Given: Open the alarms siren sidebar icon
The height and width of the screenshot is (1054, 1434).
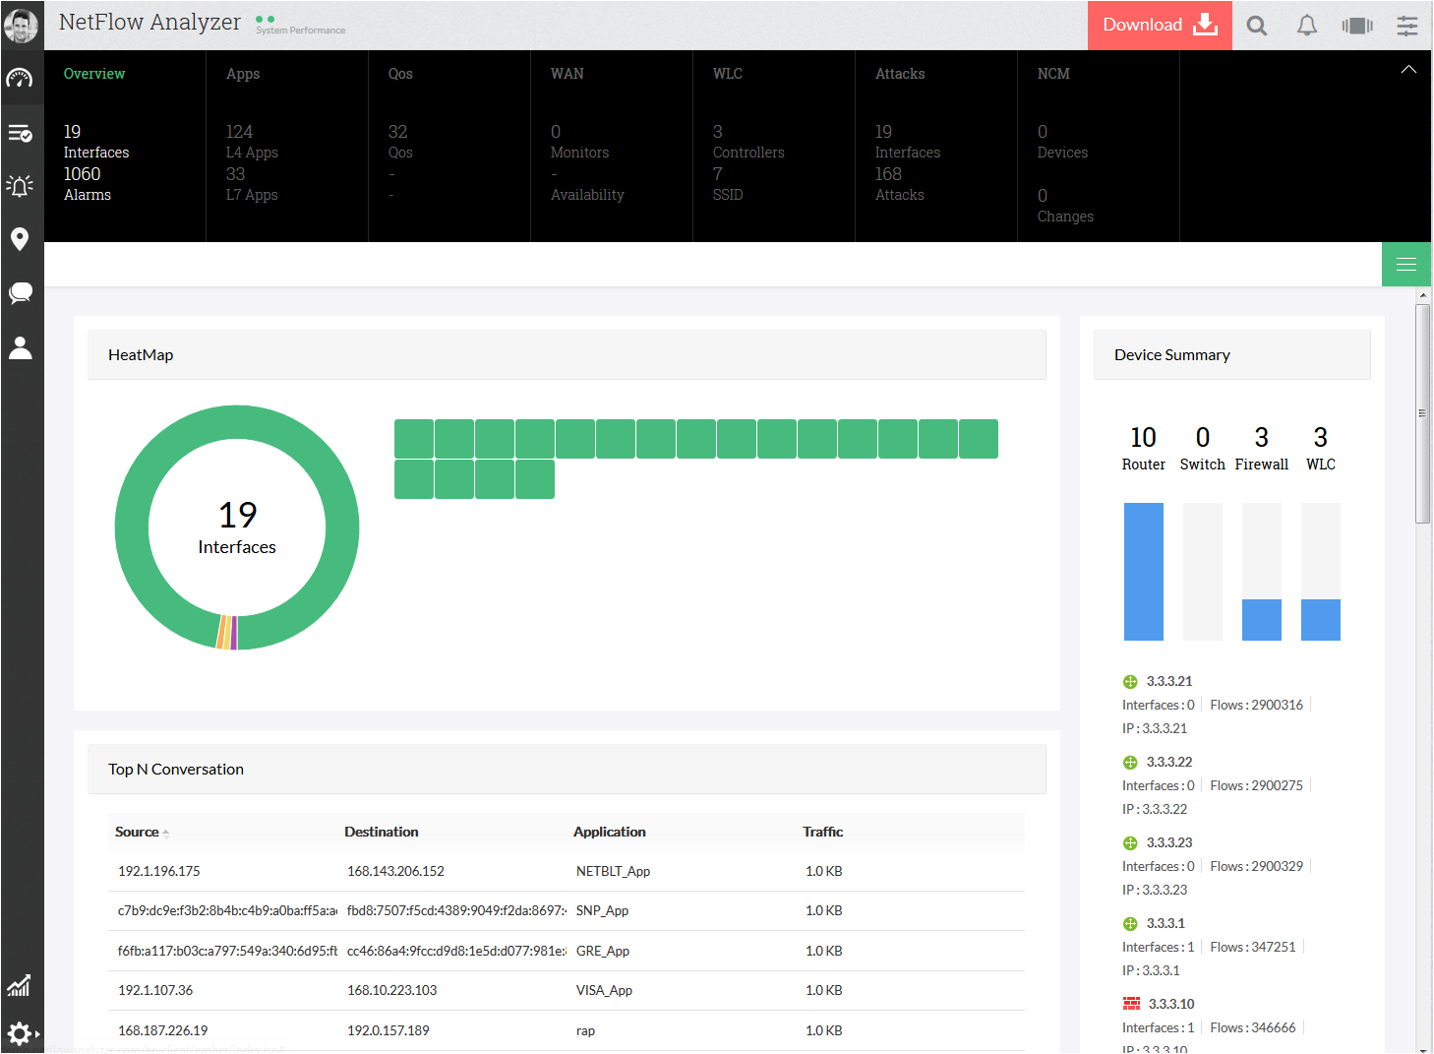Looking at the screenshot, I should tap(20, 186).
